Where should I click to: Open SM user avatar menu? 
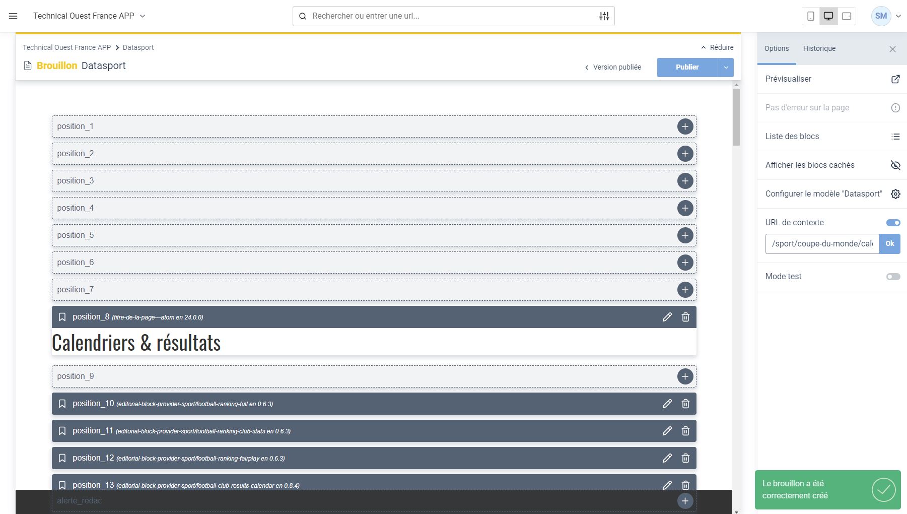881,16
